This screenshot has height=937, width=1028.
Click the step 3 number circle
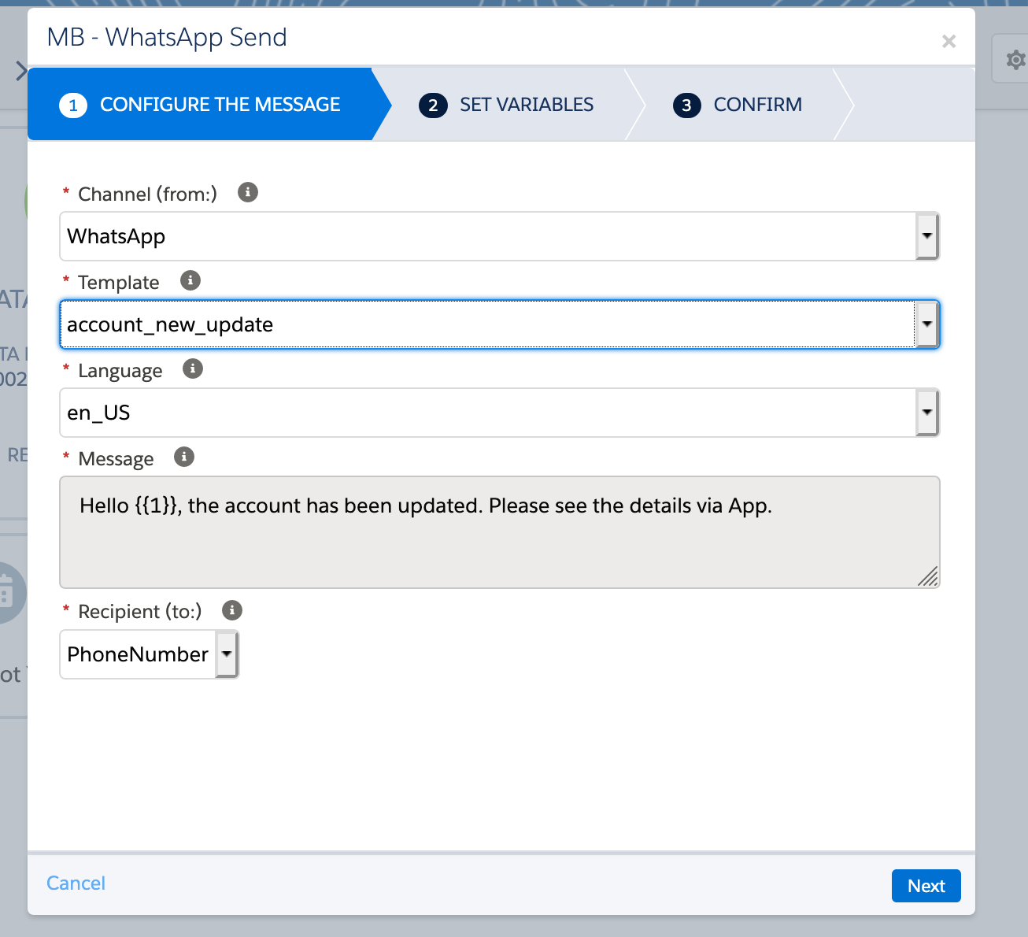[x=686, y=106]
